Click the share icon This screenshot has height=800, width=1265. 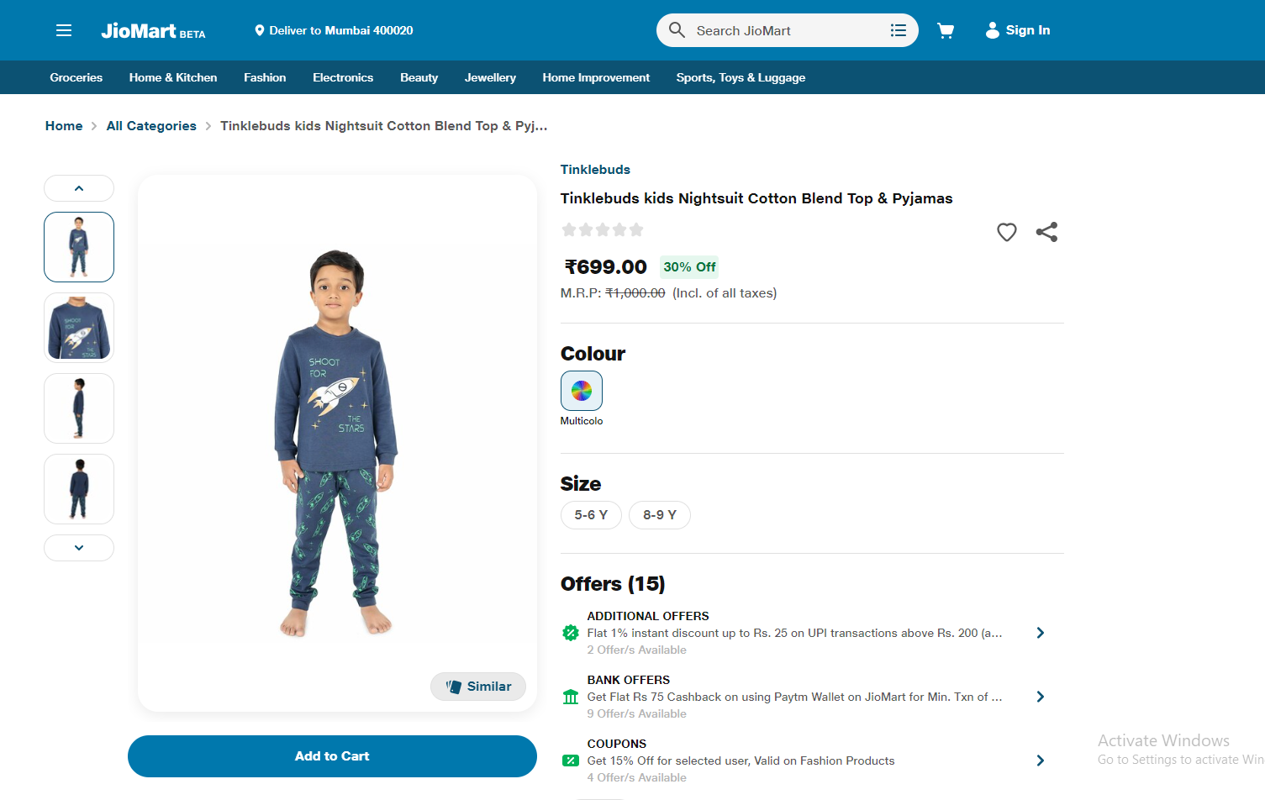click(x=1046, y=232)
